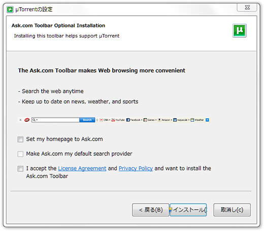Open the magnifier dropdown in toolbar search box
The width and height of the screenshot is (264, 231).
pos(35,120)
